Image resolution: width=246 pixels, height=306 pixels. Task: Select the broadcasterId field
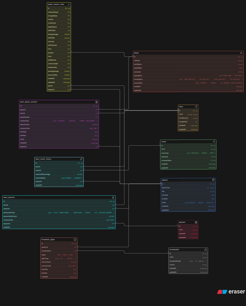coord(59,251)
